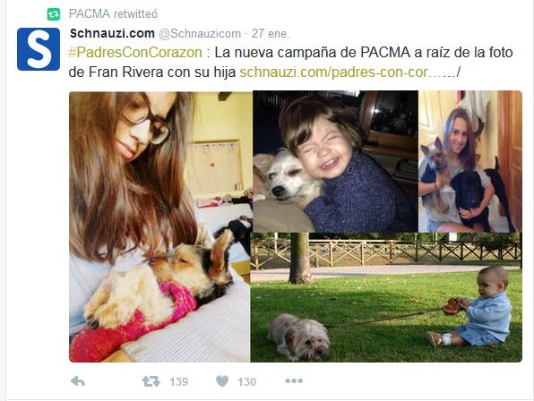Open photo of laughing child hugging white dog
This screenshot has width=534, height=401.
[x=335, y=161]
